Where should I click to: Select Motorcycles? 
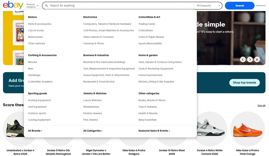click(x=35, y=37)
